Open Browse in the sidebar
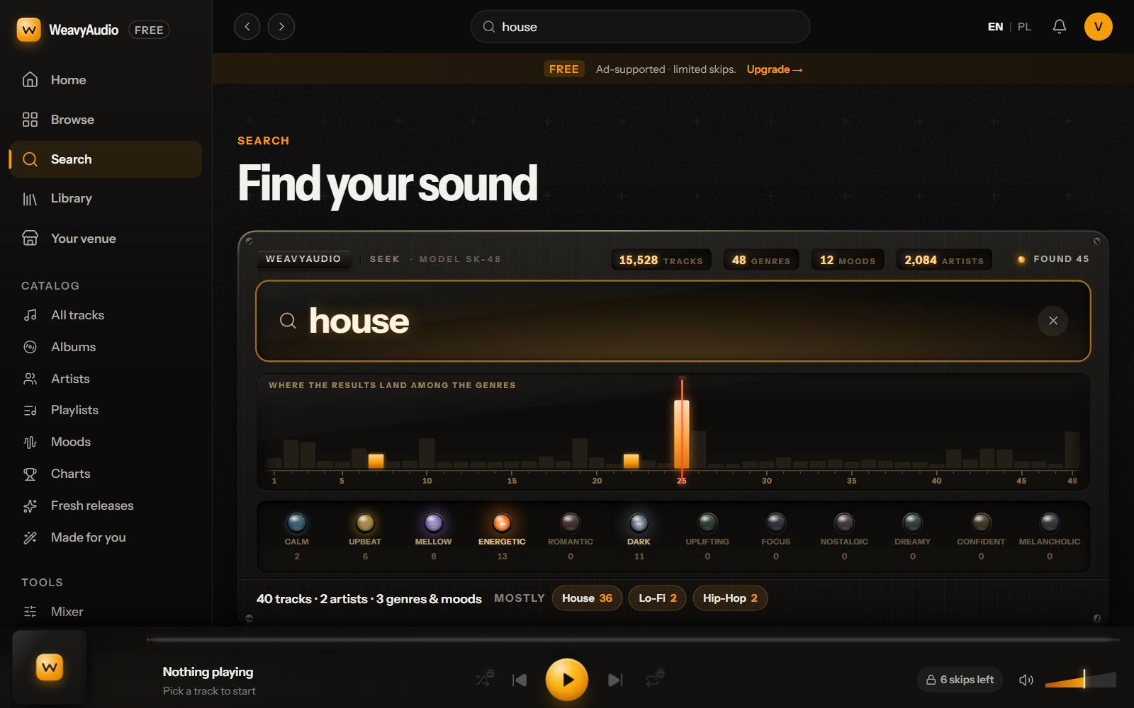Image resolution: width=1134 pixels, height=708 pixels. pos(106,120)
